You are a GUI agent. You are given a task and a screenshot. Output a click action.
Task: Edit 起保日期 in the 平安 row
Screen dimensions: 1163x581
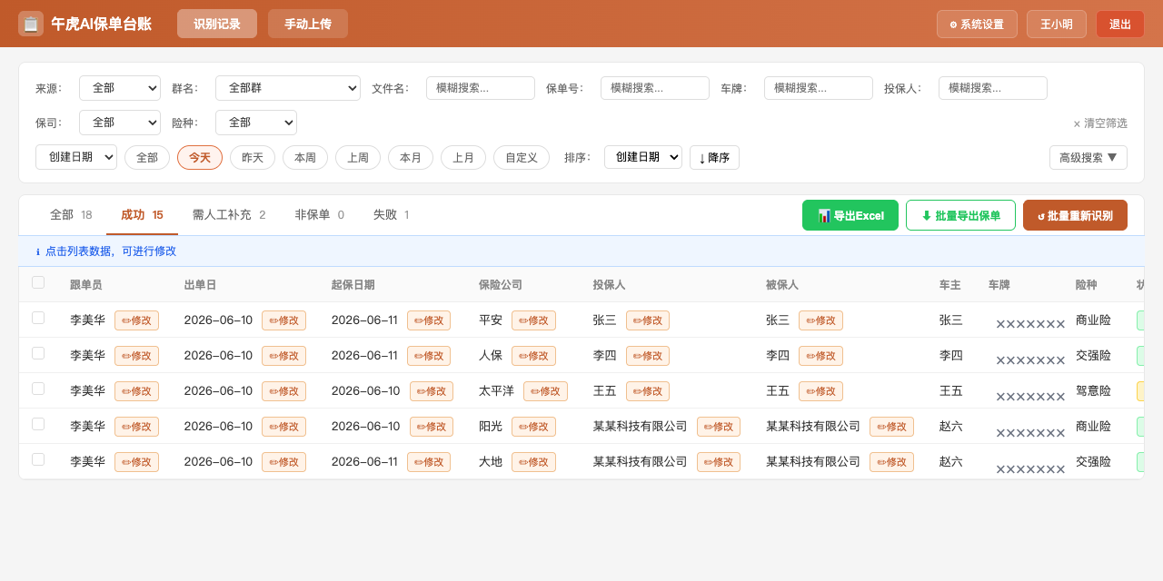click(x=429, y=320)
